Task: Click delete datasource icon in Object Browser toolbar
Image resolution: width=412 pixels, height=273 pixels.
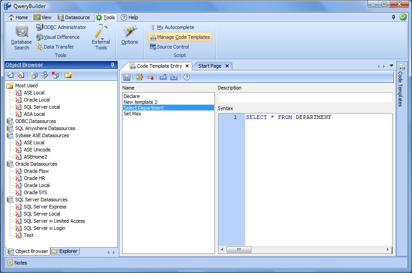Action: coord(55,75)
